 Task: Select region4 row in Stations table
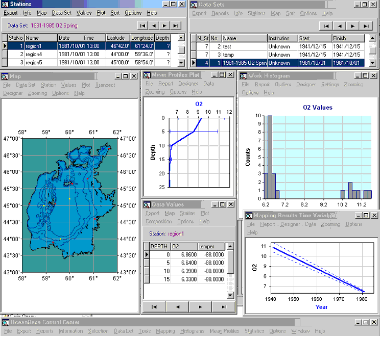click(89, 55)
